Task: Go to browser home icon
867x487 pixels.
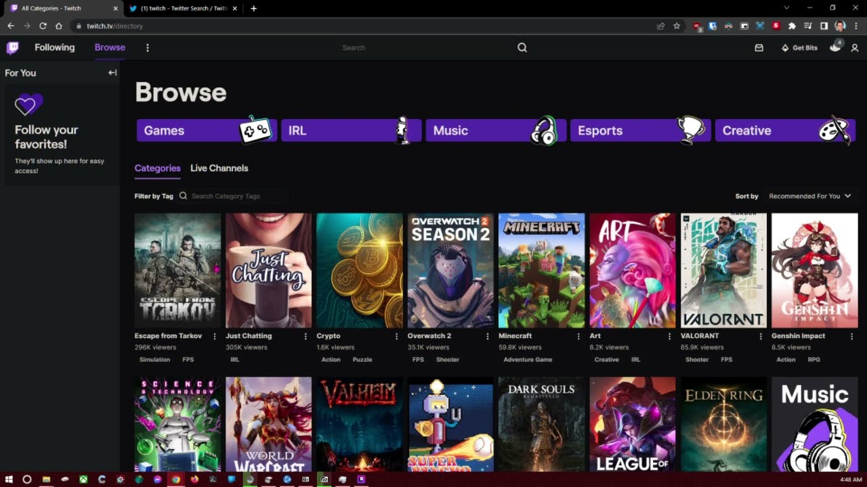Action: (x=59, y=26)
